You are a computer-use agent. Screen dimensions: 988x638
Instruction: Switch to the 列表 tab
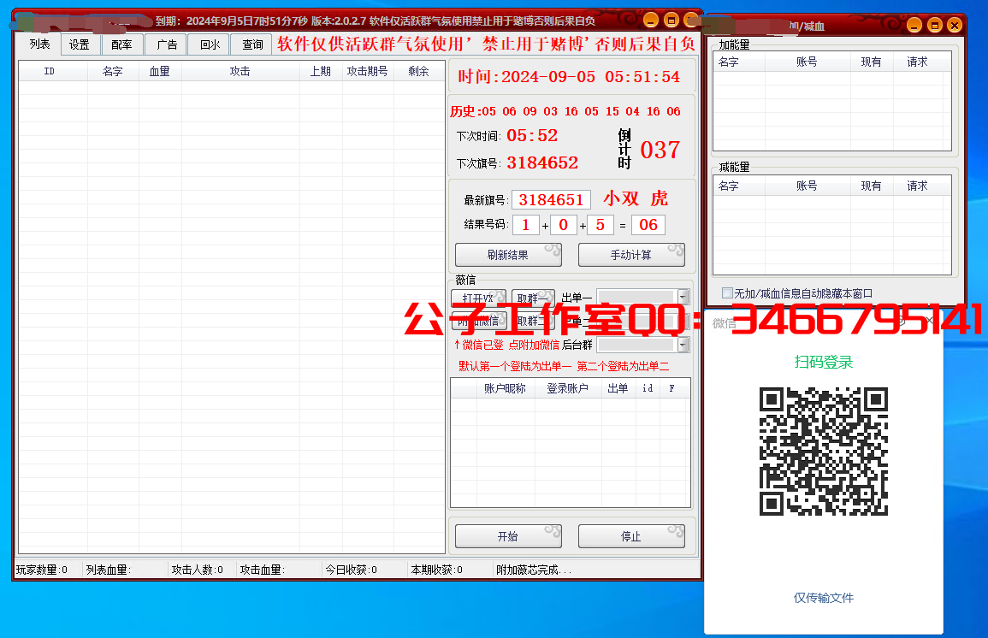(39, 44)
